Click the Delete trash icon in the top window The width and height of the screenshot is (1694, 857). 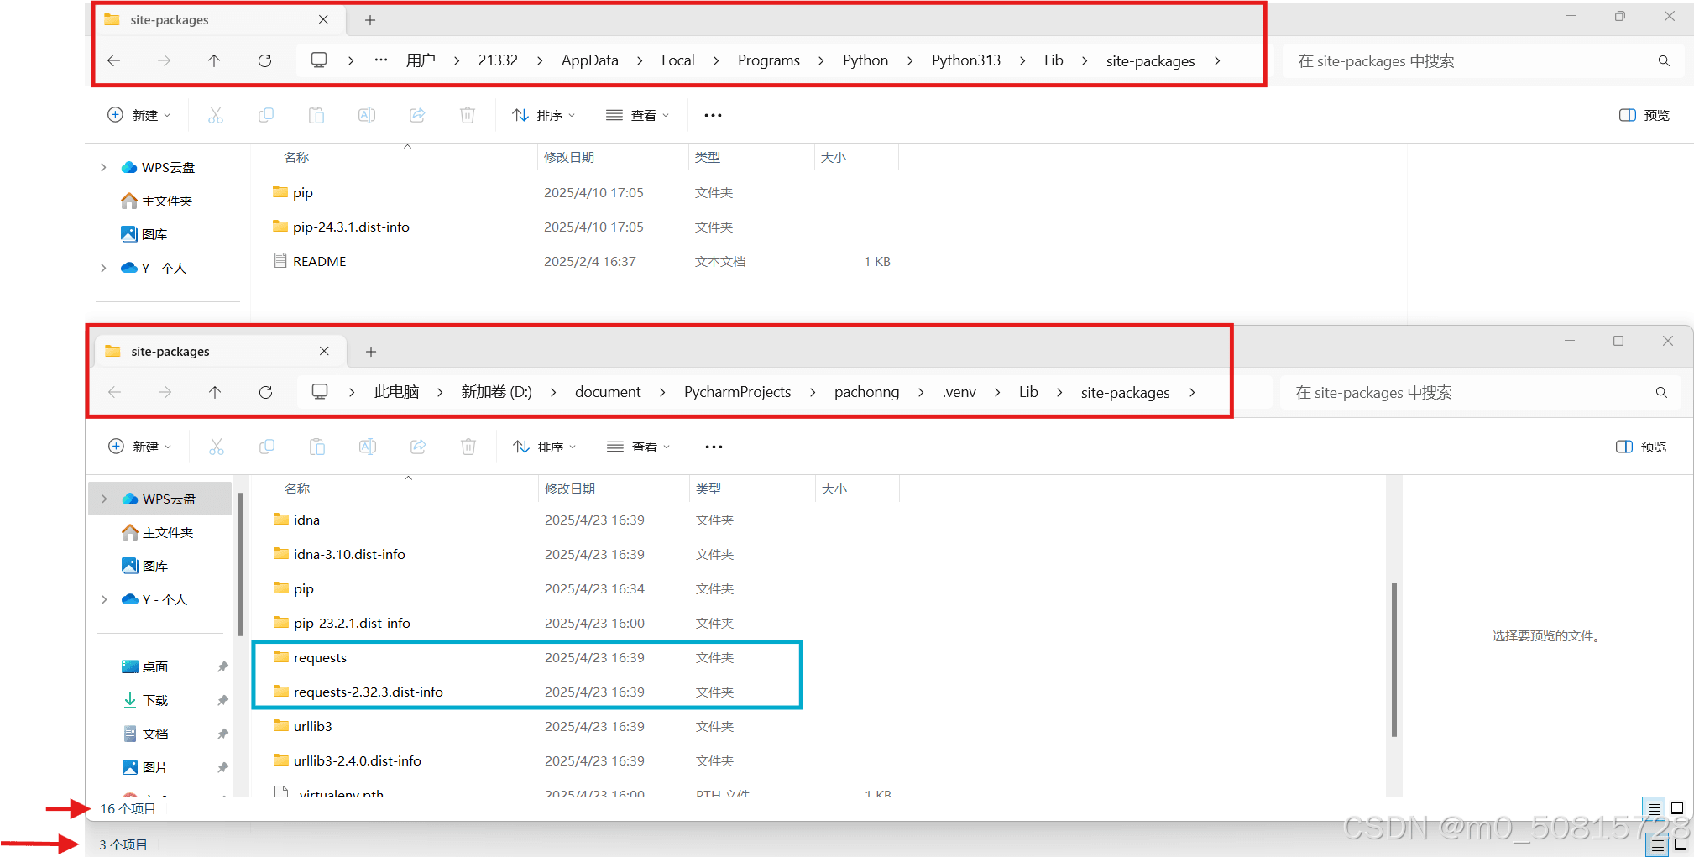(x=468, y=115)
